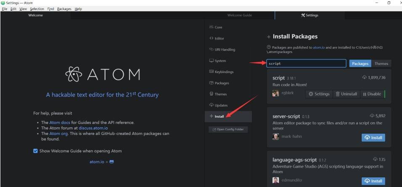The width and height of the screenshot is (402, 187).
Task: Click the atom.io link in the Install Packages description
Action: click(319, 47)
